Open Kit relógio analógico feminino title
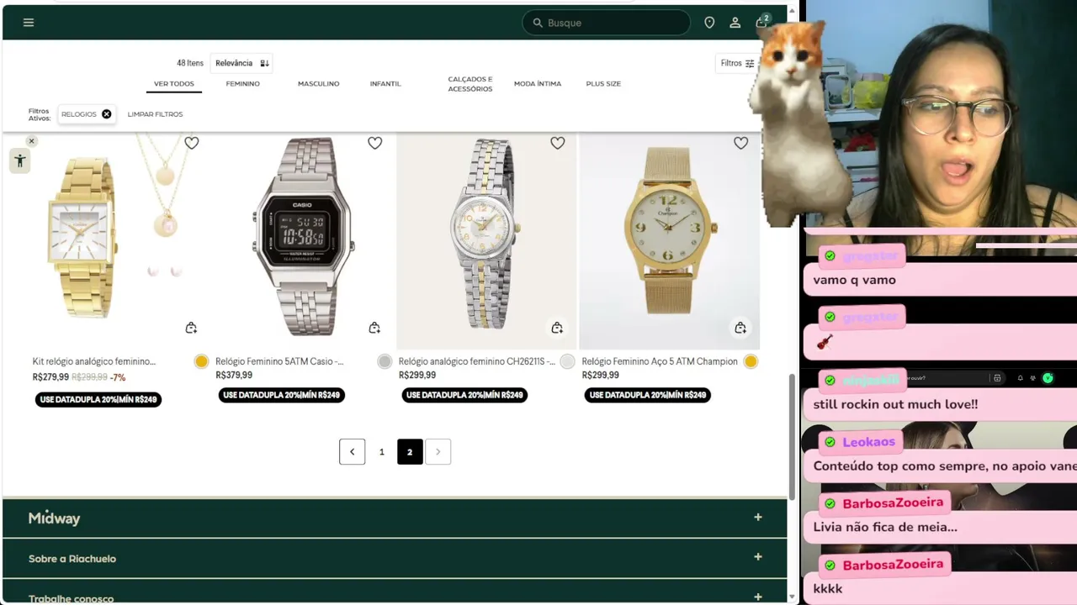Image resolution: width=1077 pixels, height=605 pixels. [94, 361]
